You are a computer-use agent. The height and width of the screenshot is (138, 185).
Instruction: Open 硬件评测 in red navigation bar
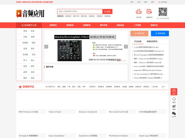point(104,25)
